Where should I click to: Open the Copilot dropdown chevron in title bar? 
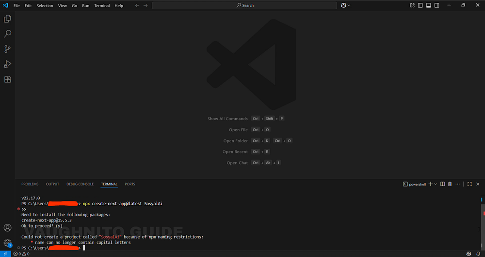coord(349,5)
